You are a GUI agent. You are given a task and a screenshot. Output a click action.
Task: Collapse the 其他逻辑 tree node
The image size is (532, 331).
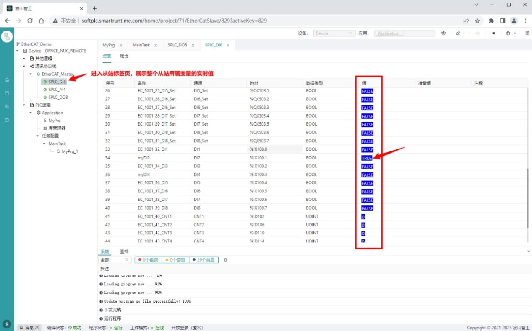pyautogui.click(x=24, y=59)
